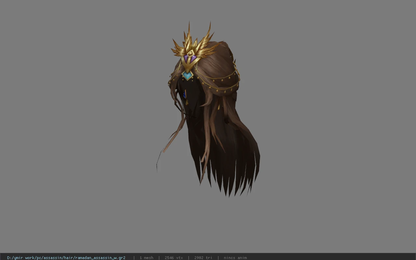Click the 'nincs anim' status entry

[x=235, y=258]
